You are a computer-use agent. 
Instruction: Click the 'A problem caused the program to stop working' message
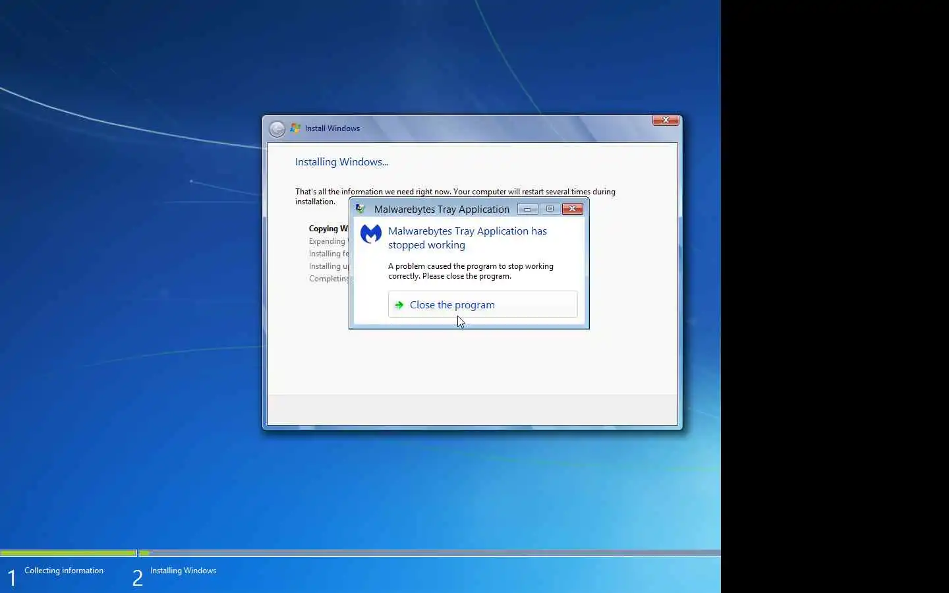tap(471, 271)
